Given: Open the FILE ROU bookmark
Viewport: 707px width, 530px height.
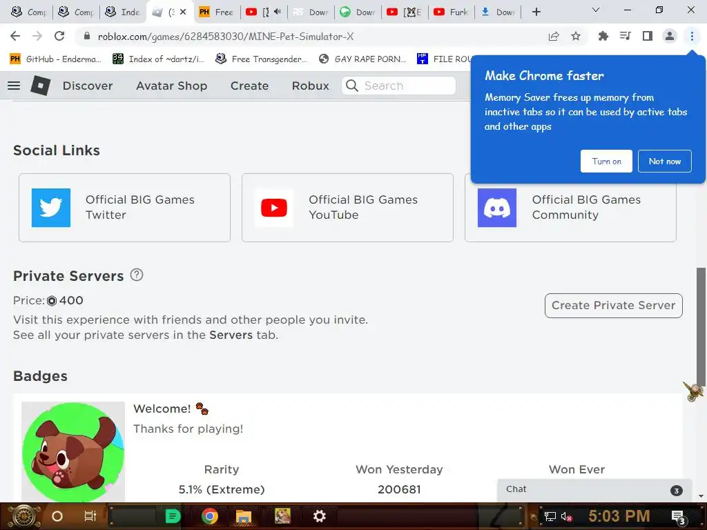Looking at the screenshot, I should click(x=444, y=59).
